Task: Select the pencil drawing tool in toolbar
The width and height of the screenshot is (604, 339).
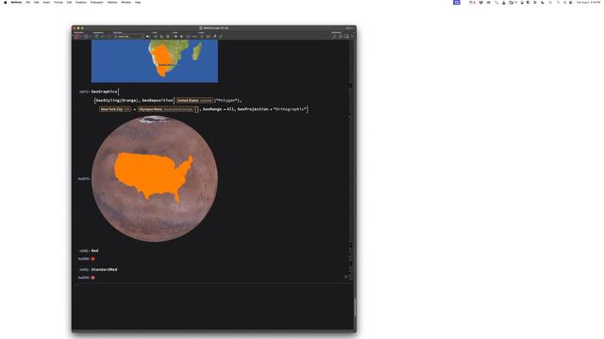Action: 215,37
